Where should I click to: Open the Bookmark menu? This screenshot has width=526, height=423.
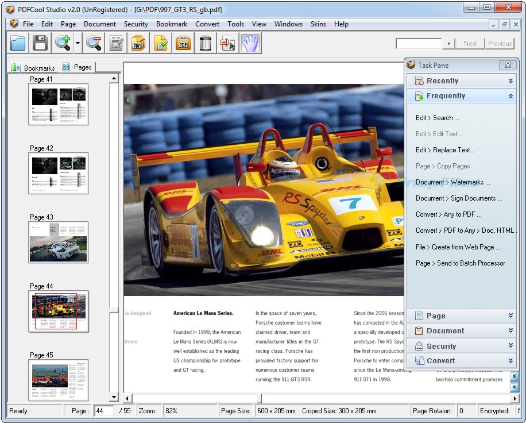pyautogui.click(x=172, y=24)
